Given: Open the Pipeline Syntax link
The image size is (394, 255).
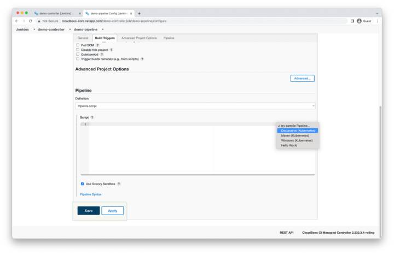Looking at the screenshot, I should [90, 194].
